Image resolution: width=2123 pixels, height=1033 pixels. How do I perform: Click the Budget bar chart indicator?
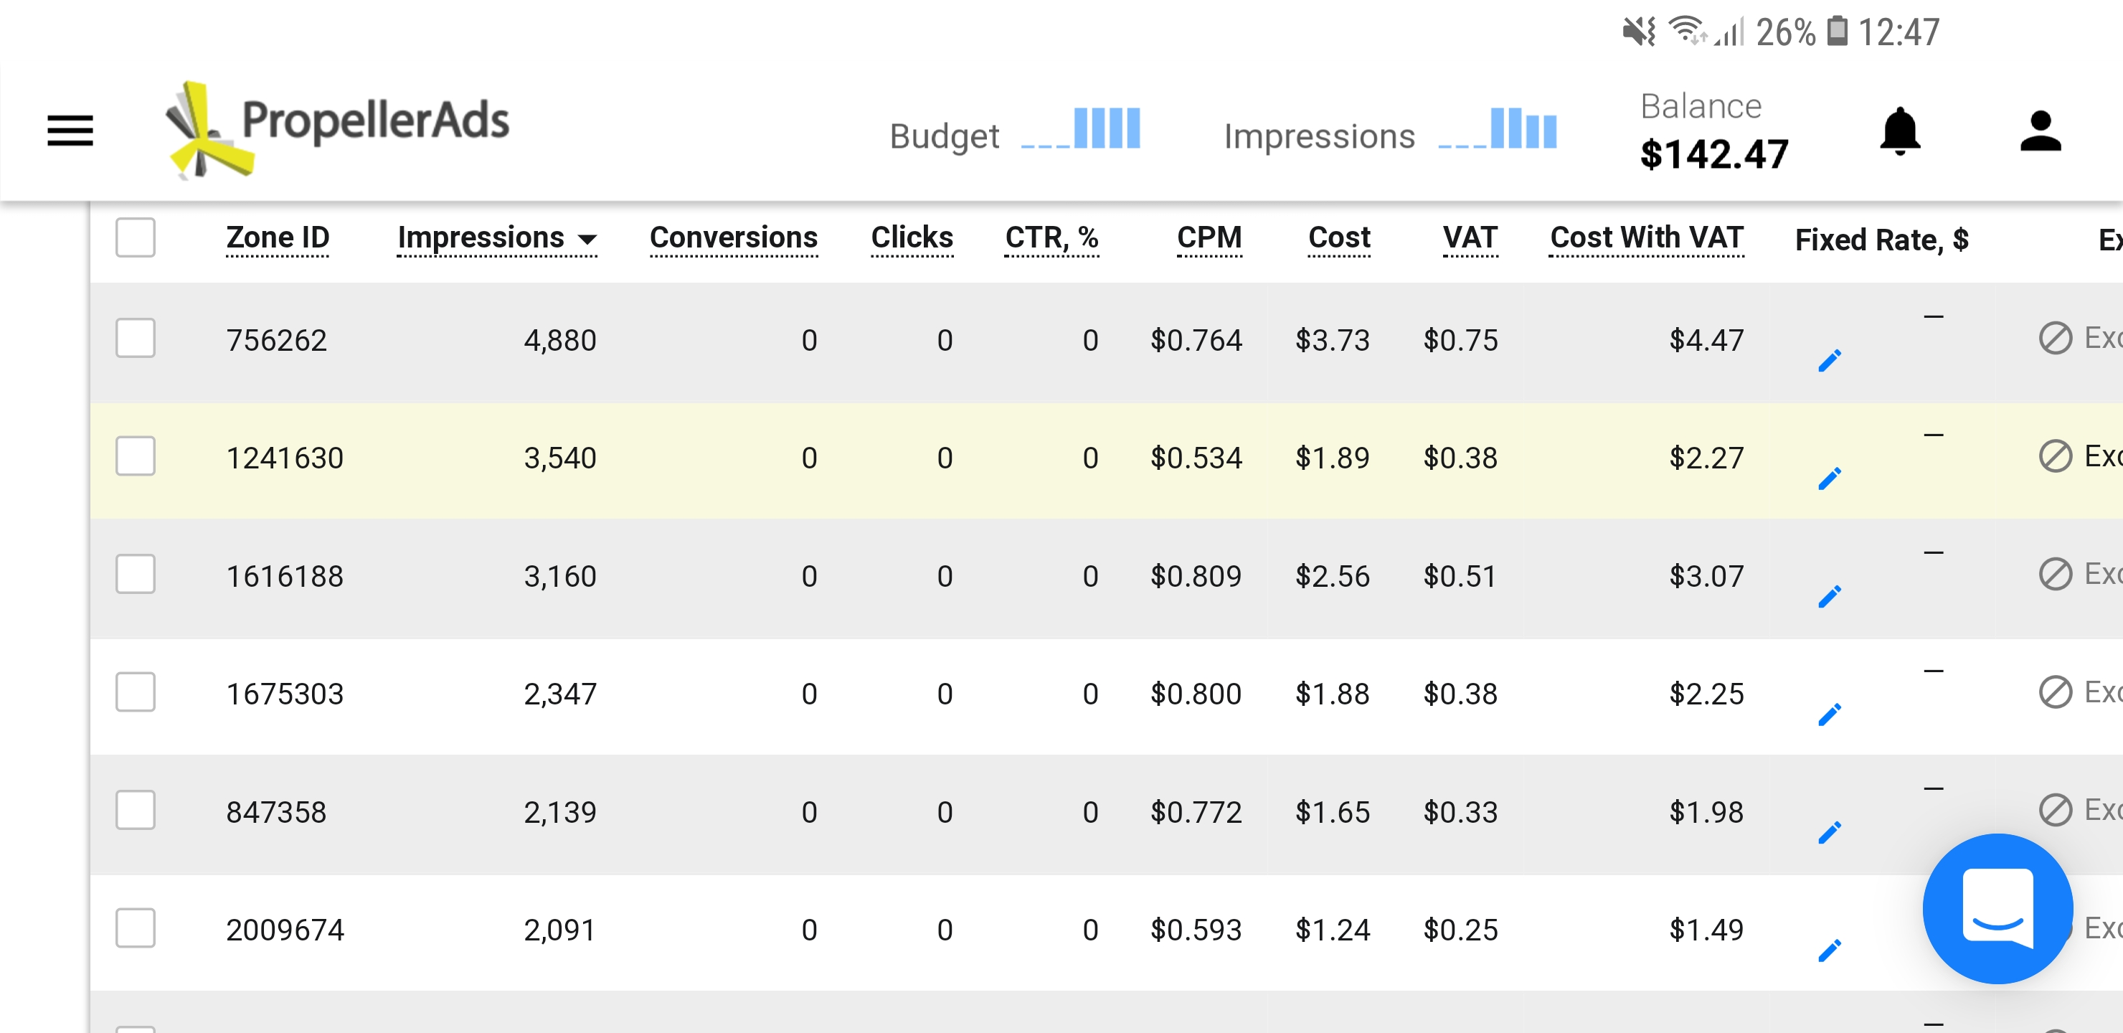1080,128
